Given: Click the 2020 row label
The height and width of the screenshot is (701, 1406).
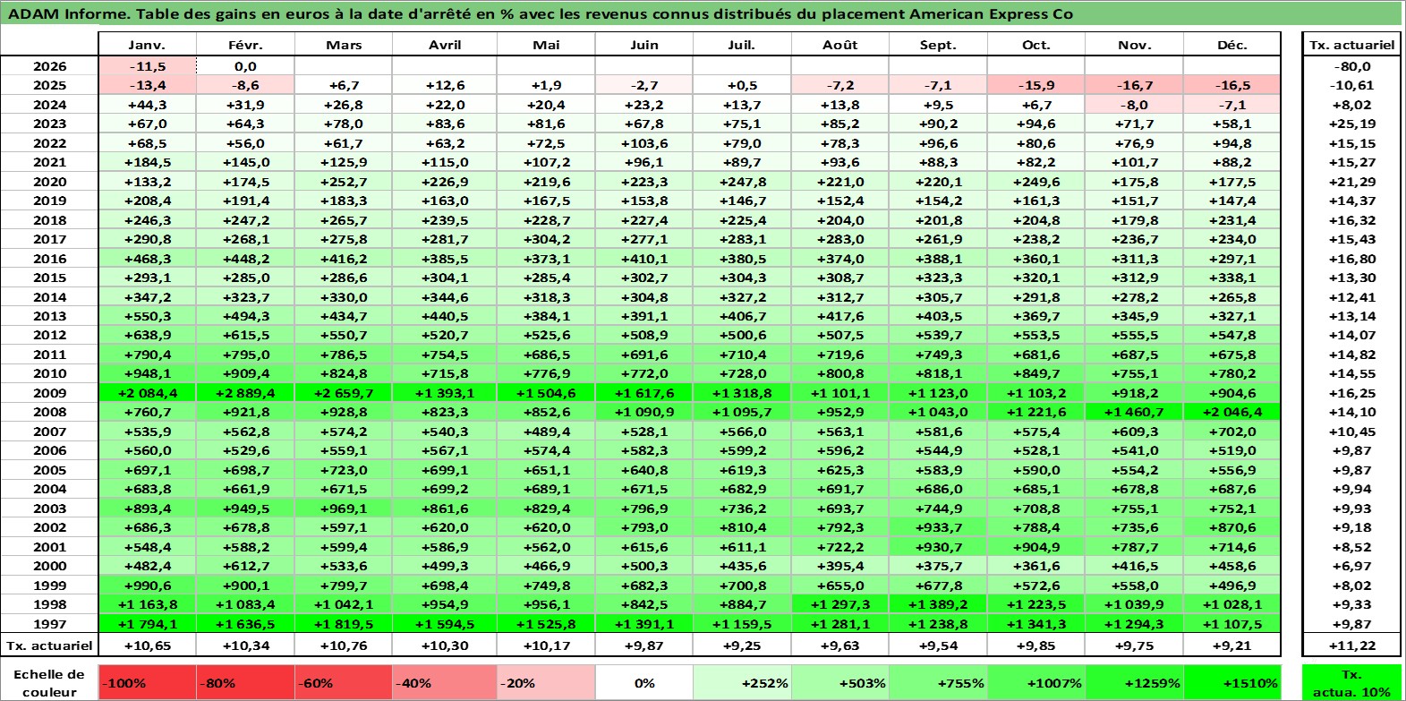Looking at the screenshot, I should click(49, 182).
